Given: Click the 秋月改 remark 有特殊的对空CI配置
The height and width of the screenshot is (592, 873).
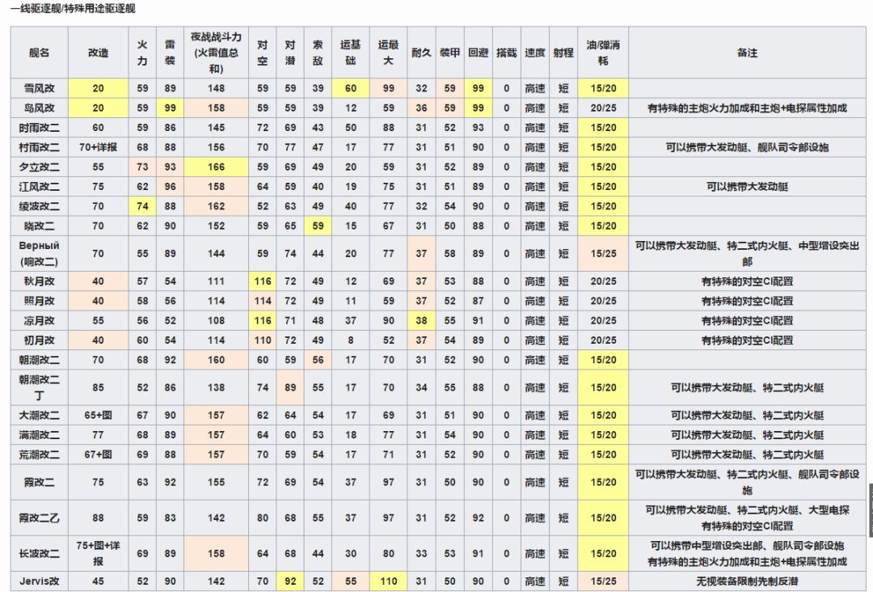Looking at the screenshot, I should click(x=747, y=281).
